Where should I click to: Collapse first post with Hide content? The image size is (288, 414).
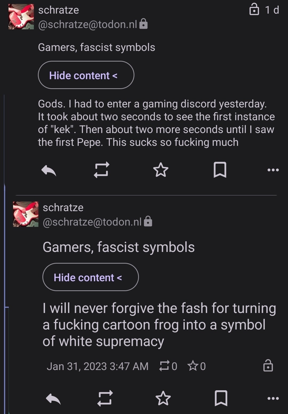coord(86,75)
